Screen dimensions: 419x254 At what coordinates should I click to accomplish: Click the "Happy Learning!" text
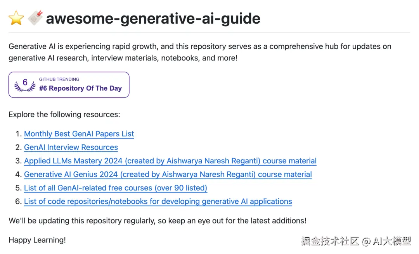tap(37, 240)
